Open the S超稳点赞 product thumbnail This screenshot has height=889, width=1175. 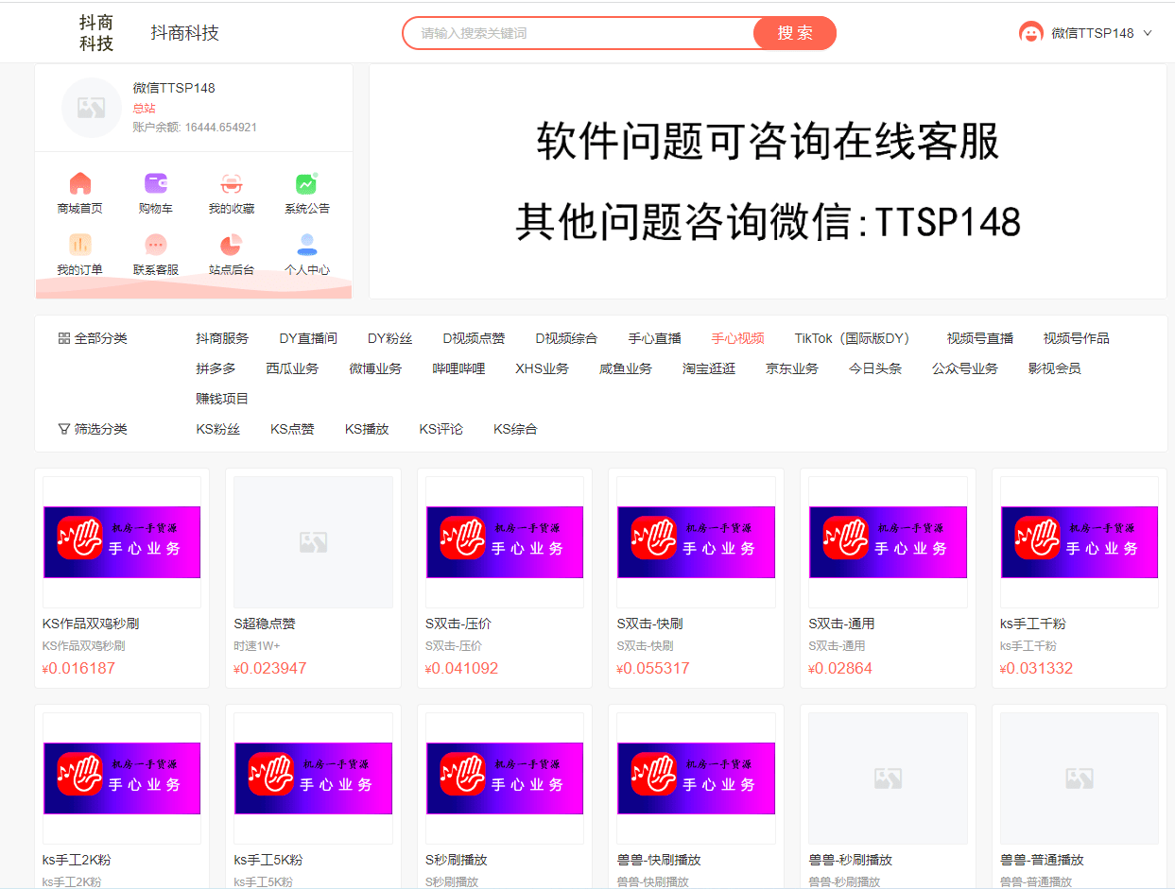click(313, 541)
